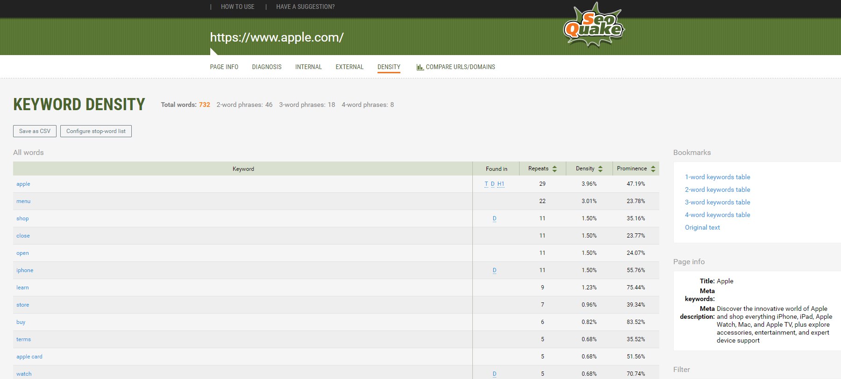Click the keyword 'close'
The width and height of the screenshot is (841, 379).
click(x=23, y=236)
